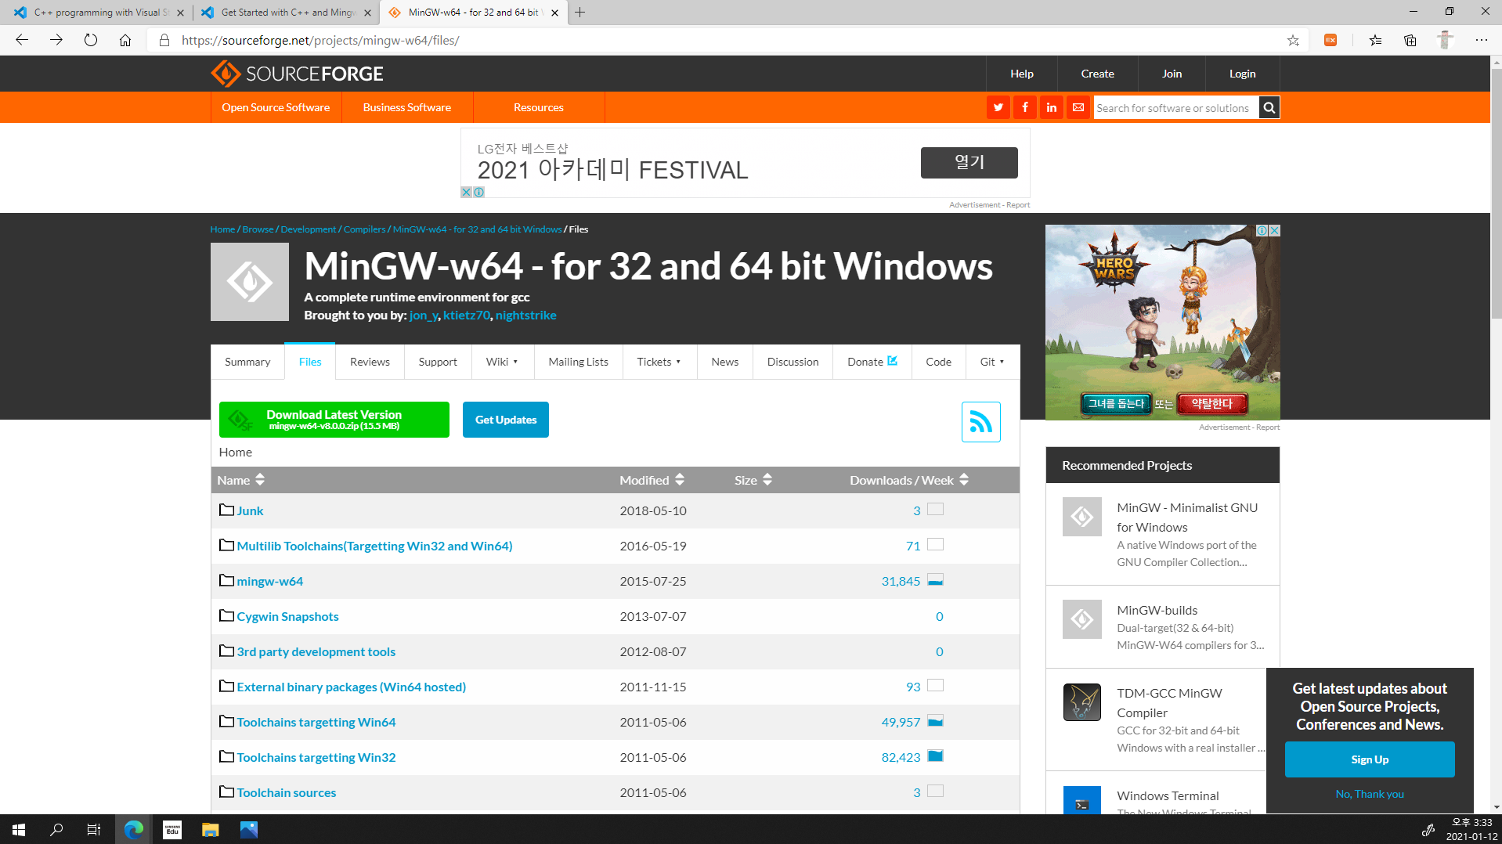This screenshot has height=844, width=1502.
Task: Click the Login link
Action: (x=1242, y=74)
